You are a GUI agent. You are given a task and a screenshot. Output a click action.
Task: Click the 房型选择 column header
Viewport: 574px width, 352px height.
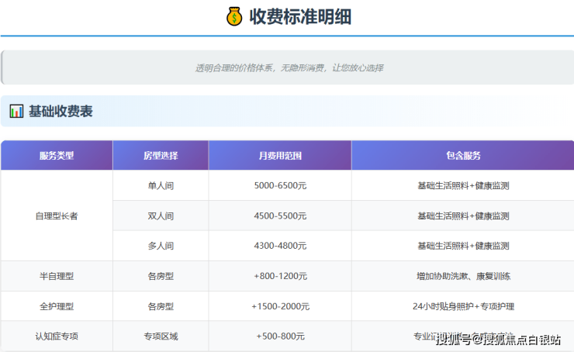(x=161, y=155)
